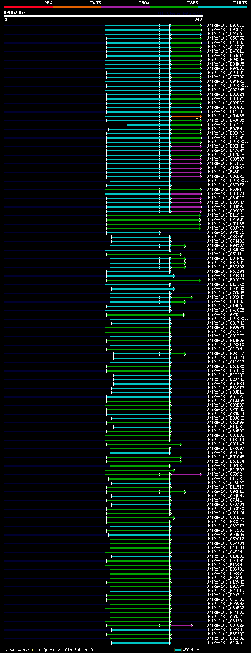Click the orange ~40% identity legend segment

pos(76,7)
